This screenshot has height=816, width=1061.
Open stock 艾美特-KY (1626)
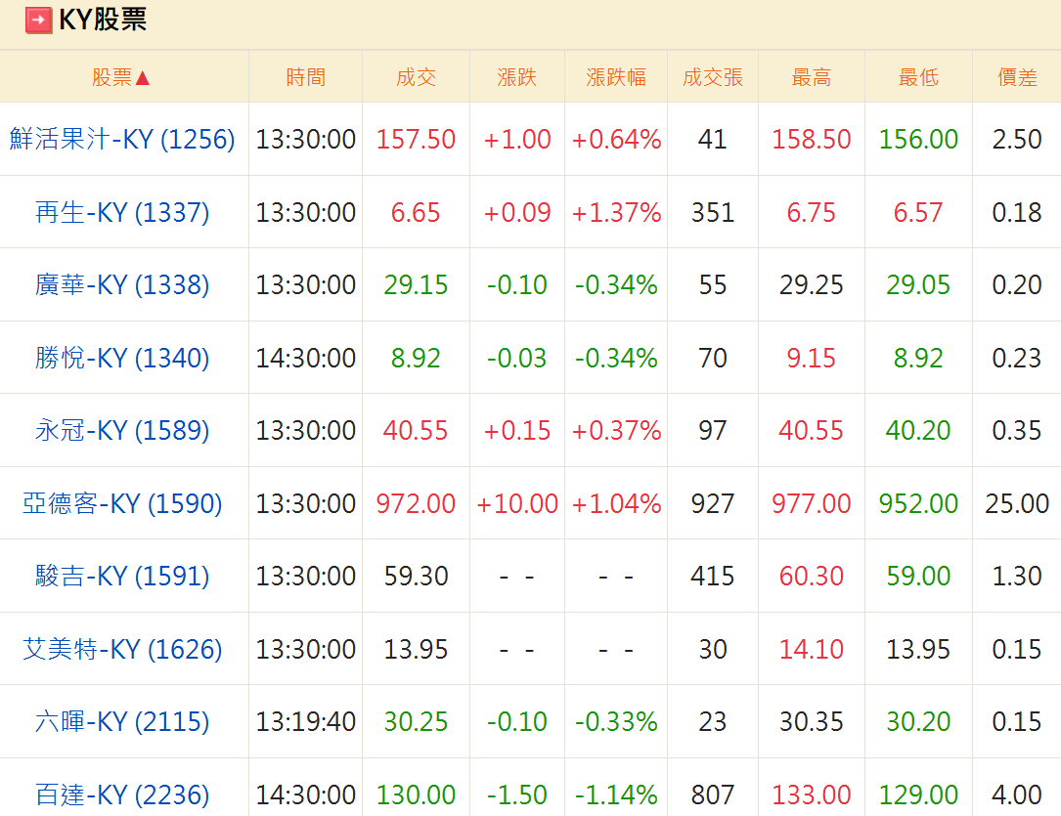122,649
